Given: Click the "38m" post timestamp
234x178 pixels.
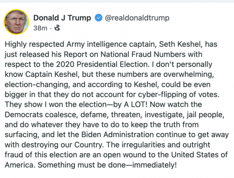Looking at the screenshot, I should pyautogui.click(x=40, y=28).
